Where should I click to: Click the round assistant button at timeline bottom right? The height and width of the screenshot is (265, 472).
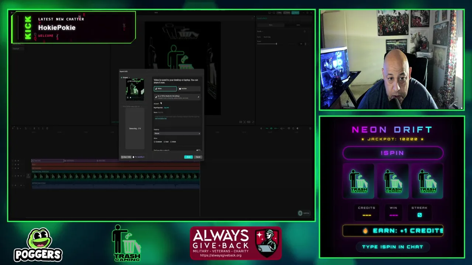(300, 213)
